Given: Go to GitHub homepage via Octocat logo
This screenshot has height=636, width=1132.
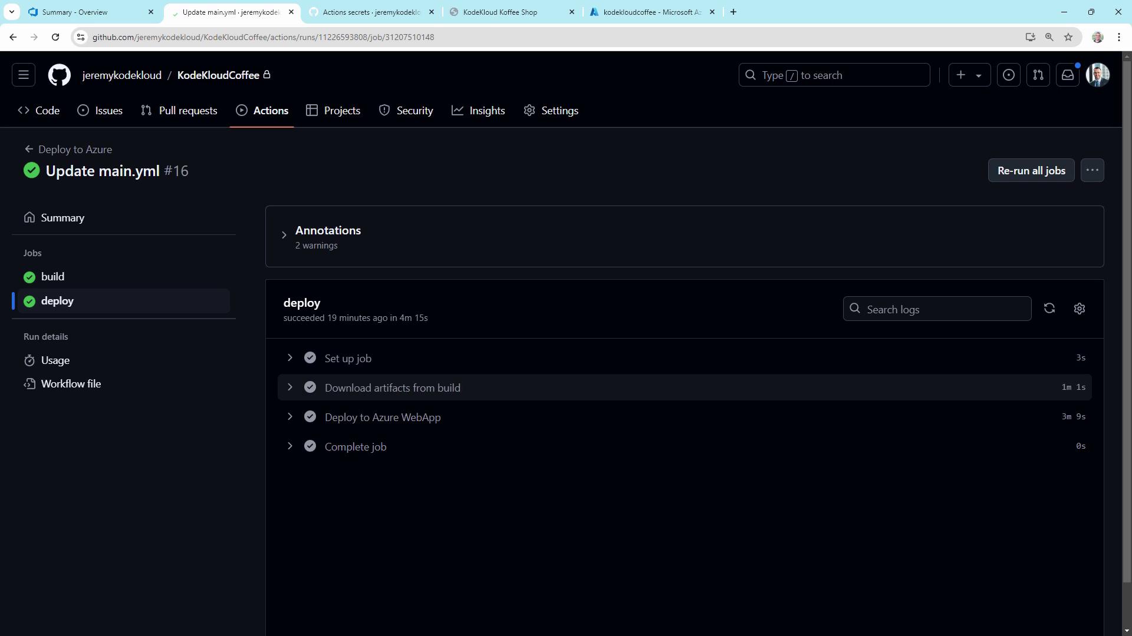Looking at the screenshot, I should [59, 75].
